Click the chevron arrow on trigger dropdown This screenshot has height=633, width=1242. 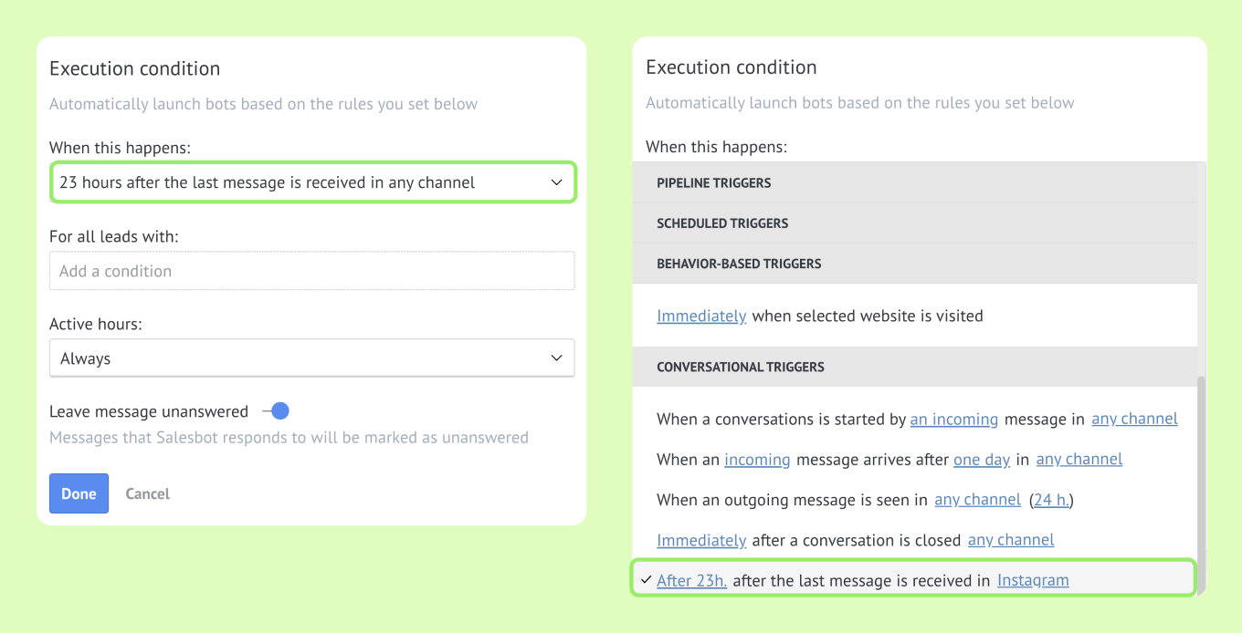click(x=556, y=182)
